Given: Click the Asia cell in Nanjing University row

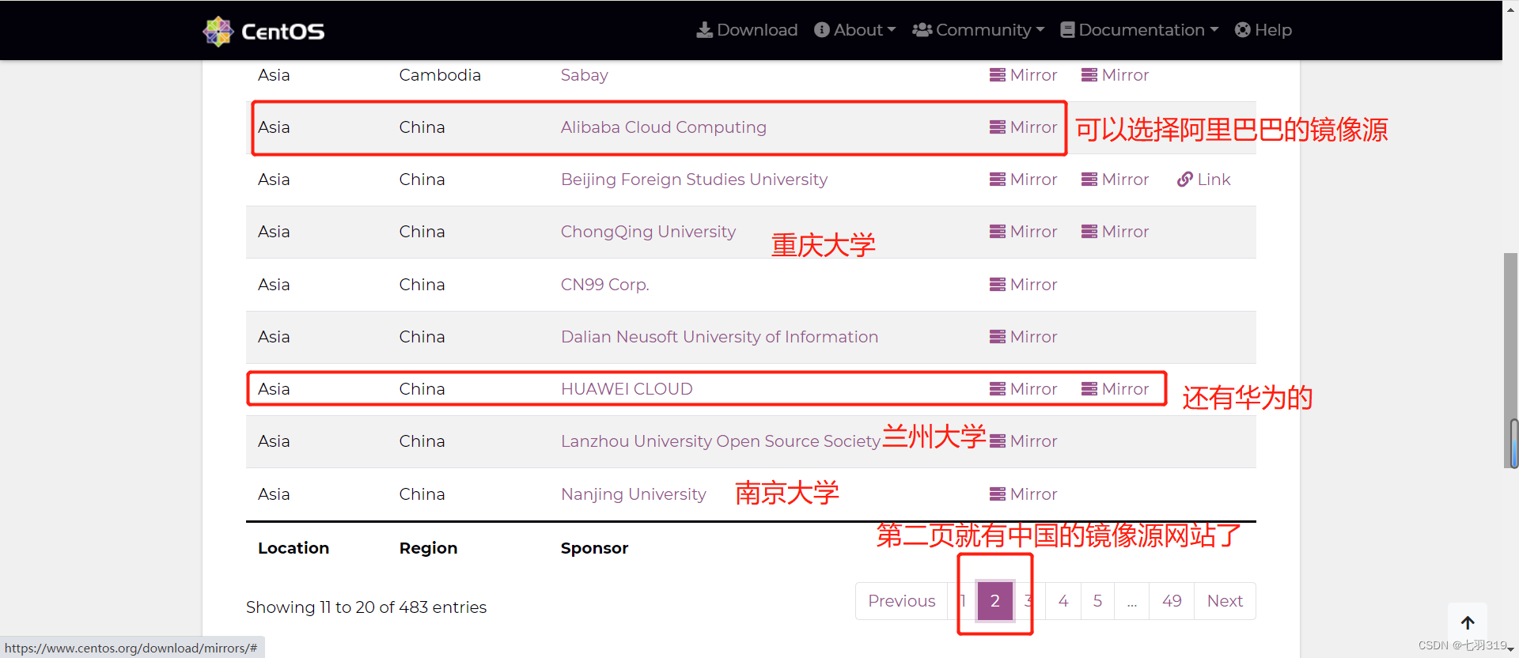Looking at the screenshot, I should (x=274, y=494).
